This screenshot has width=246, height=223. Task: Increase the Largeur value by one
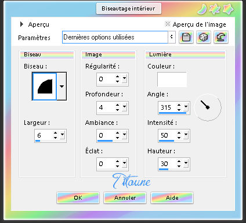click(56, 133)
